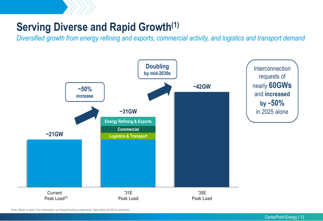Select the ~42GW data label
Image resolution: width=323 pixels, height=221 pixels.
(x=202, y=87)
